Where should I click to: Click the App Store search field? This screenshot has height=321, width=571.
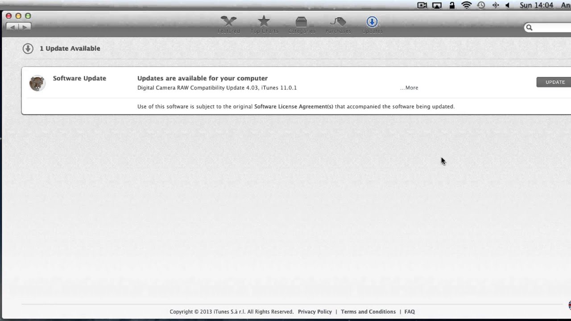pyautogui.click(x=548, y=28)
